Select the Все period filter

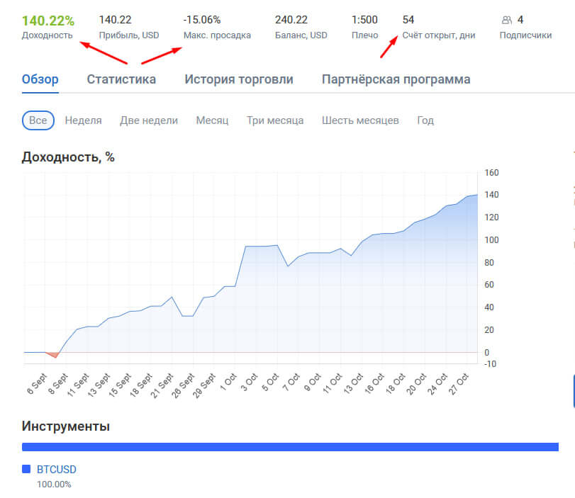pos(38,120)
